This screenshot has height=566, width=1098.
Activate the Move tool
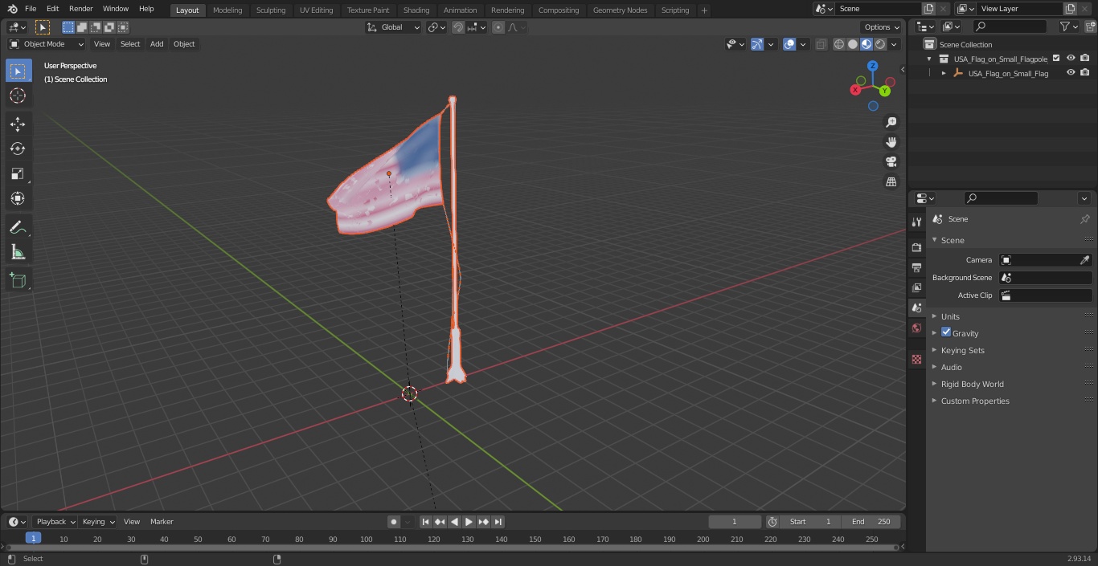point(18,124)
